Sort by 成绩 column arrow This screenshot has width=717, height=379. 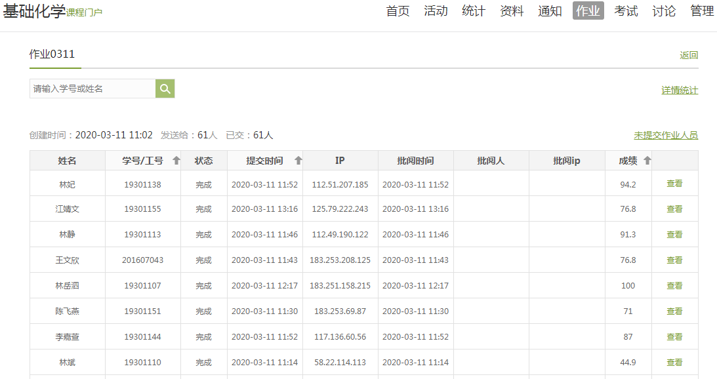point(647,161)
